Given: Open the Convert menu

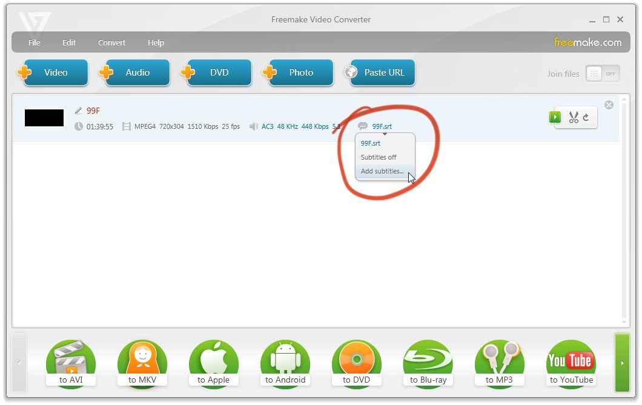Looking at the screenshot, I should 111,42.
